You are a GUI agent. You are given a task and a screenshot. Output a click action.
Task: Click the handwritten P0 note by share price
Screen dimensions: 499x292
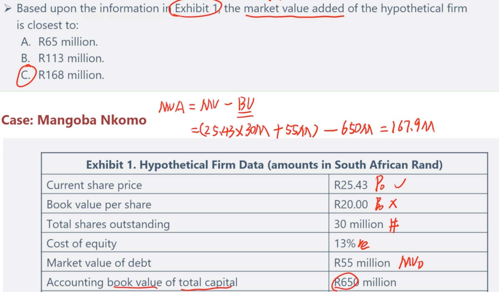click(379, 184)
